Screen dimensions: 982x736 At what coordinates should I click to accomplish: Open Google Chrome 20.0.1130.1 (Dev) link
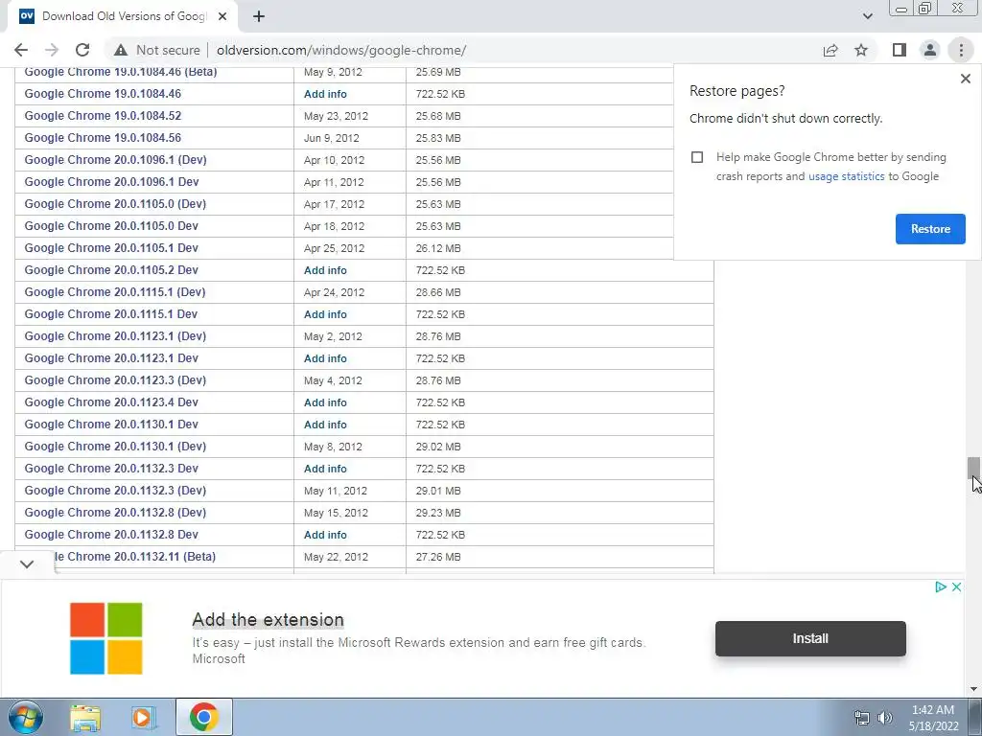click(x=115, y=447)
